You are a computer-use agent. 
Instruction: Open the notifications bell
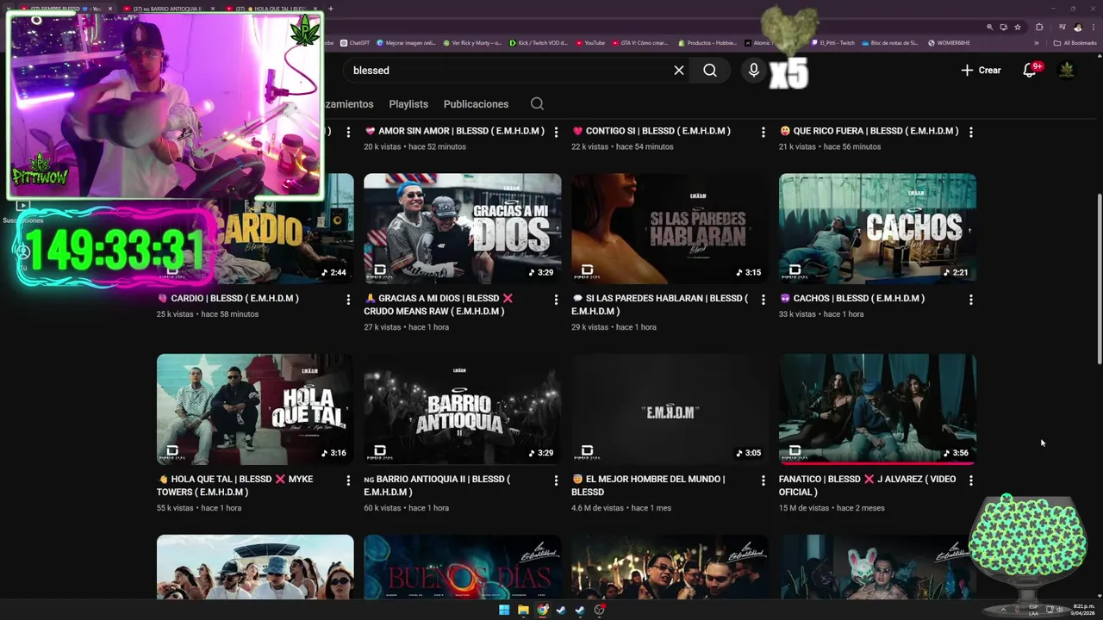(1029, 71)
